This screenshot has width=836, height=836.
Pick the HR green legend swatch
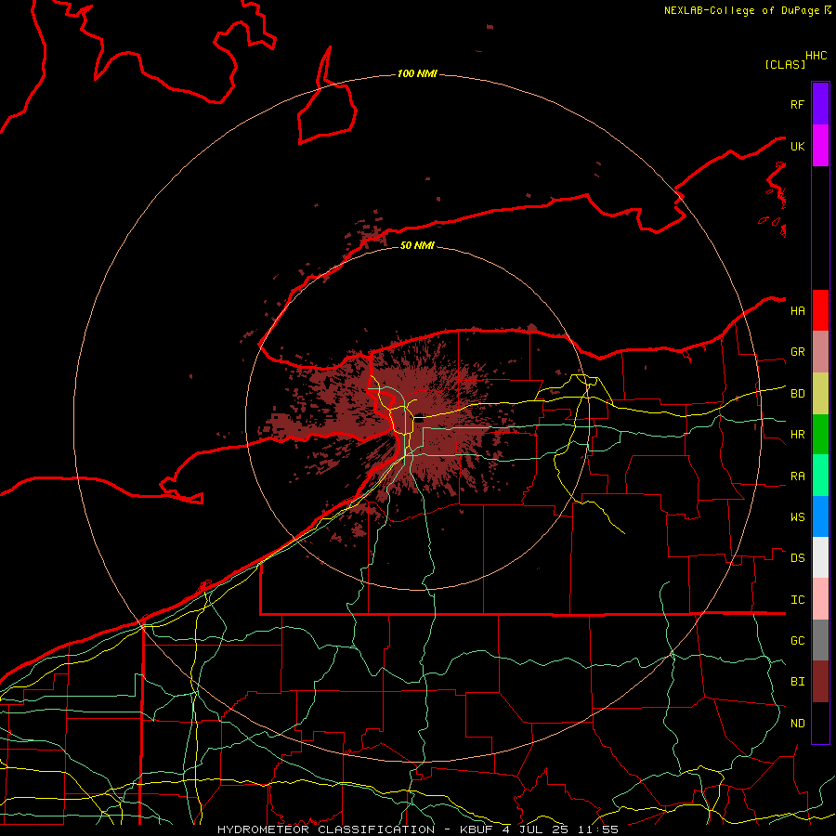click(820, 435)
